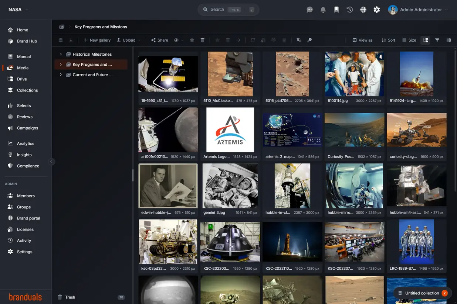Open Licenses page
Screen dimensions: 457x304
point(25,229)
